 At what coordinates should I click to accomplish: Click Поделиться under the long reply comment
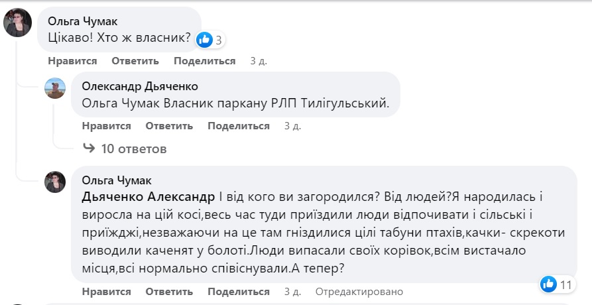pyautogui.click(x=239, y=292)
